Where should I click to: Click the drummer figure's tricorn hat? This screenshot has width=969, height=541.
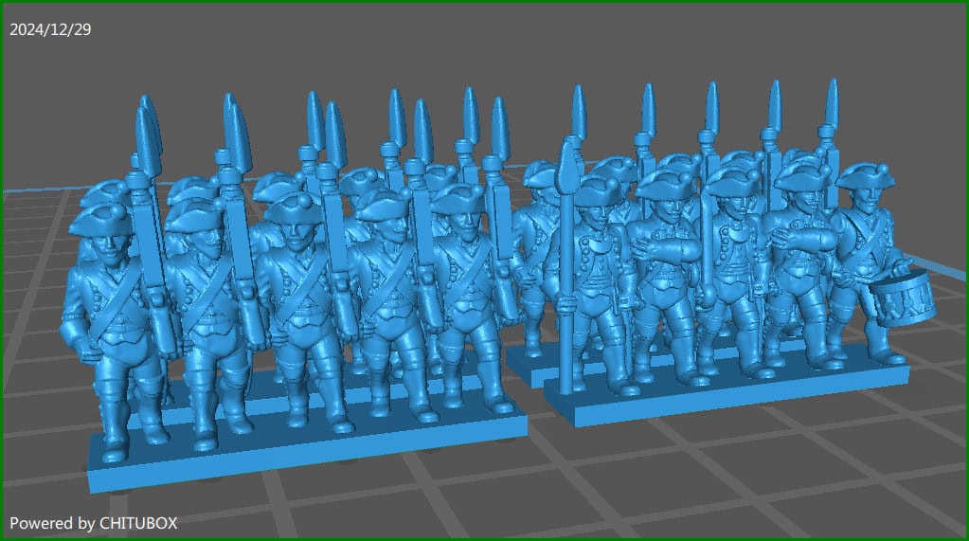(x=865, y=177)
